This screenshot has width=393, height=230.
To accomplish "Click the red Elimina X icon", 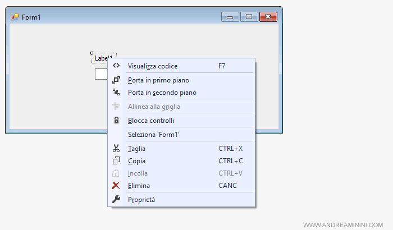I will pos(116,185).
